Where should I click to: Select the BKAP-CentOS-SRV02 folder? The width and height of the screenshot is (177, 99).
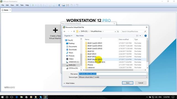[95, 46]
